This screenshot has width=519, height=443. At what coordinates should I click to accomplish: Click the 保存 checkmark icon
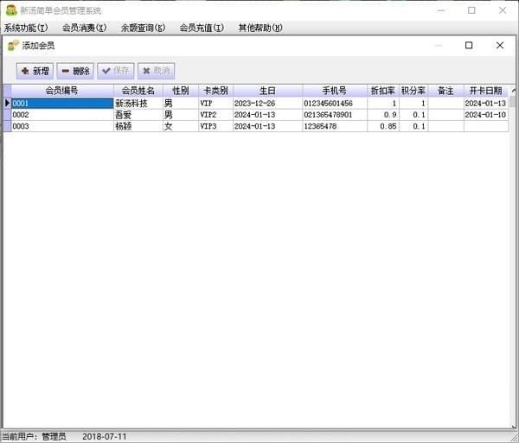(x=106, y=71)
